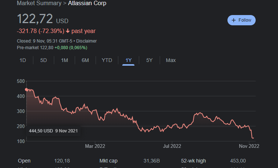Open the Disclaimer link
Viewport: 278px width, 168px height.
tap(86, 41)
